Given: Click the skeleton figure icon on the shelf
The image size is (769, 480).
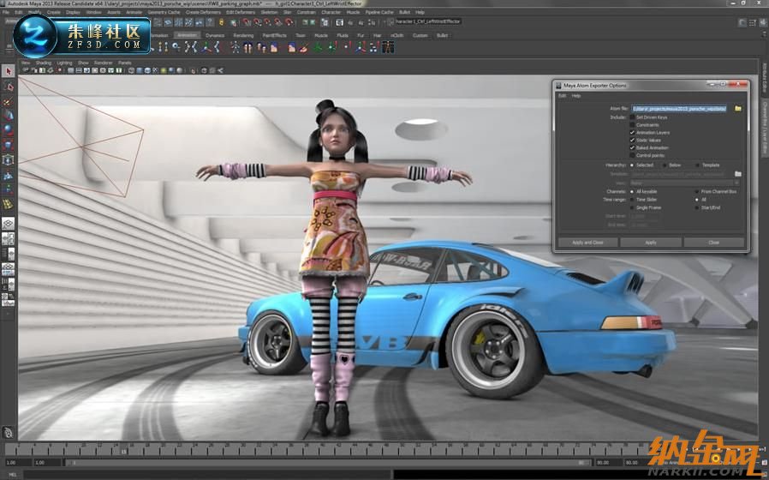Looking at the screenshot, I should tap(235, 48).
